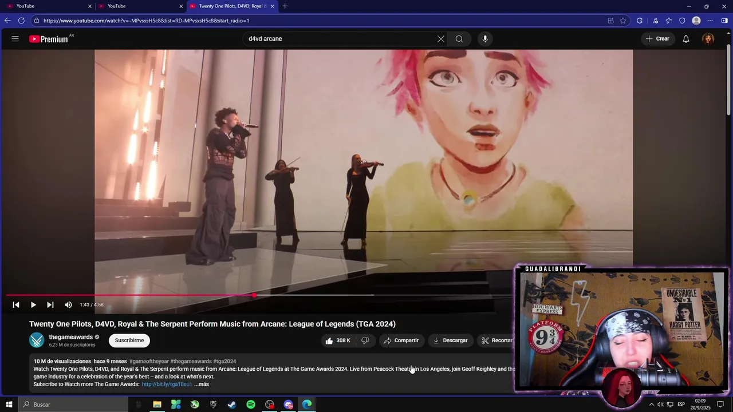
Task: Open browser essentials shield icon
Action: point(682,21)
